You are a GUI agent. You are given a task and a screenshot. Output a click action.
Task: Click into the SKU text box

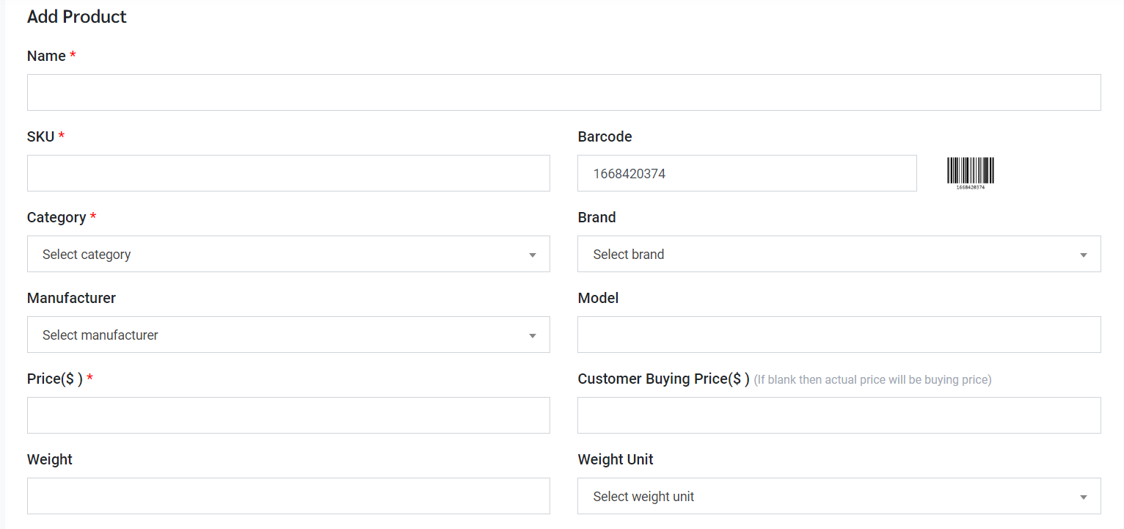point(288,173)
